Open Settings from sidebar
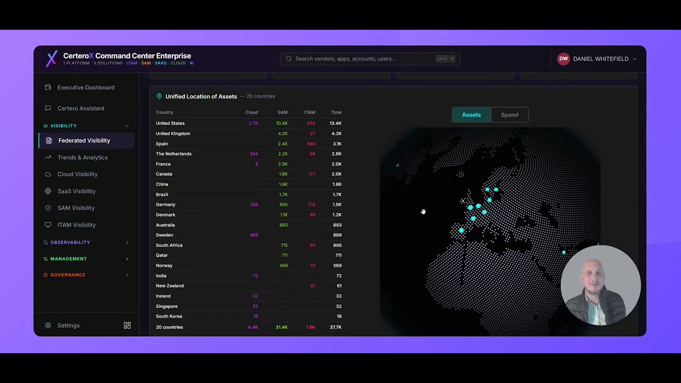This screenshot has height=383, width=681. click(x=68, y=326)
